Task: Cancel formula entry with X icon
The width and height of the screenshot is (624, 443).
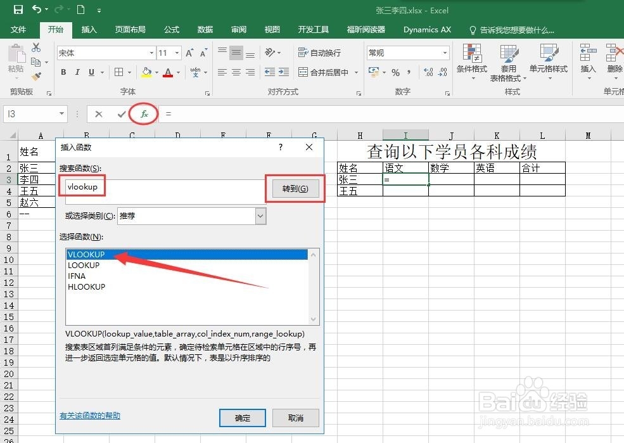Action: click(x=99, y=114)
